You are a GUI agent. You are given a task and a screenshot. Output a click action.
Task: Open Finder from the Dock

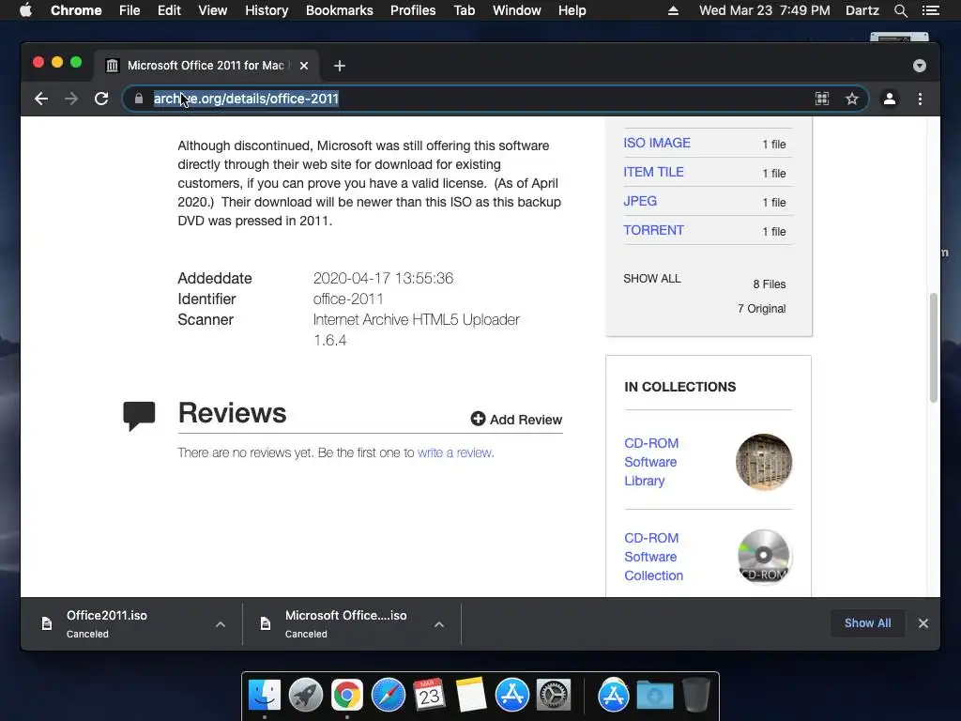[x=264, y=695]
